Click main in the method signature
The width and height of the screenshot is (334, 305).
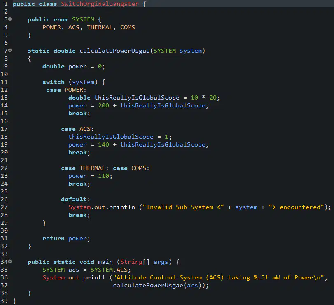105,262
